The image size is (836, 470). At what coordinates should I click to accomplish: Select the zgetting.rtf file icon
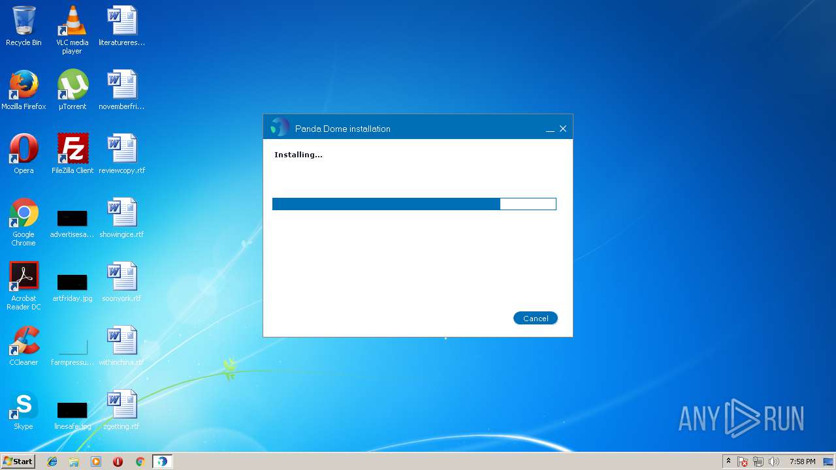point(121,410)
